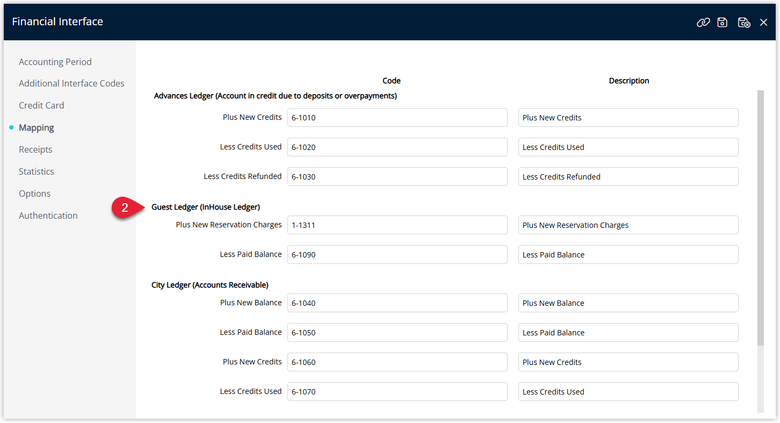Click the Code column header
Image resolution: width=780 pixels, height=423 pixels.
(x=392, y=81)
